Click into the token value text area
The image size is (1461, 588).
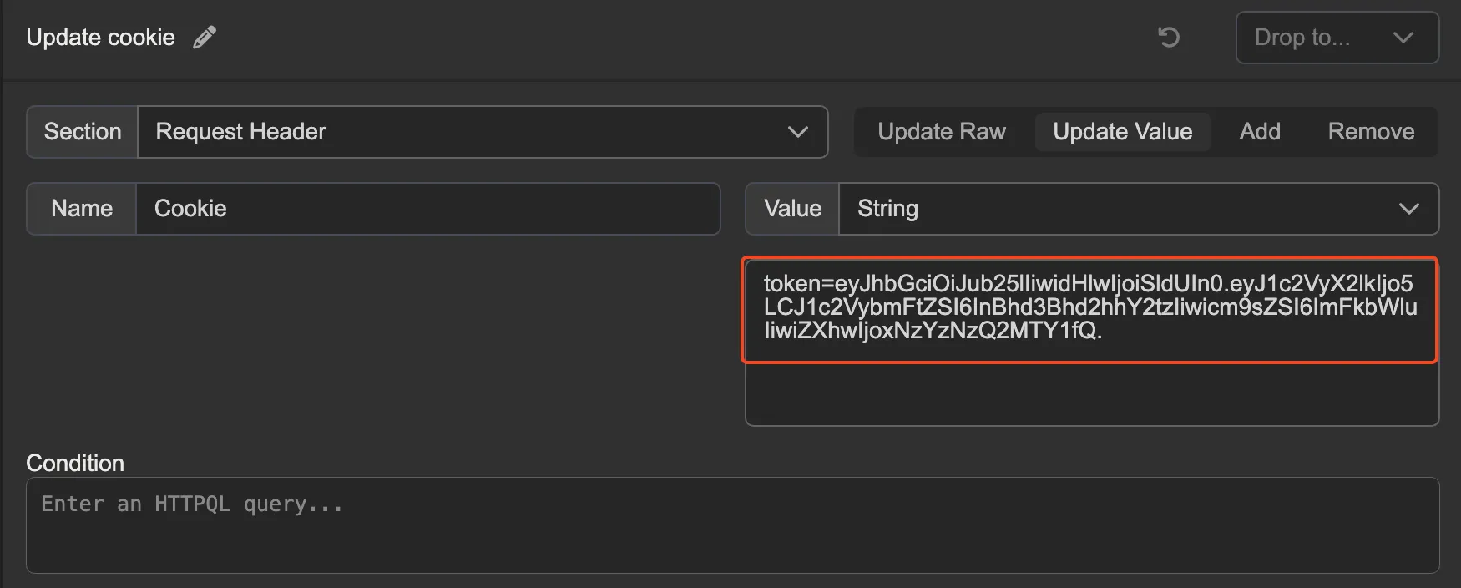pos(1089,309)
